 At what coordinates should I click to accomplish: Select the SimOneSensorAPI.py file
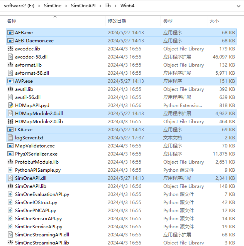point(38,219)
